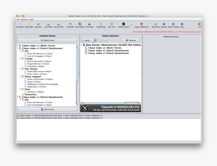Select Khorne Berzerkers (80pts)
217x166 pixels.
click(39, 61)
